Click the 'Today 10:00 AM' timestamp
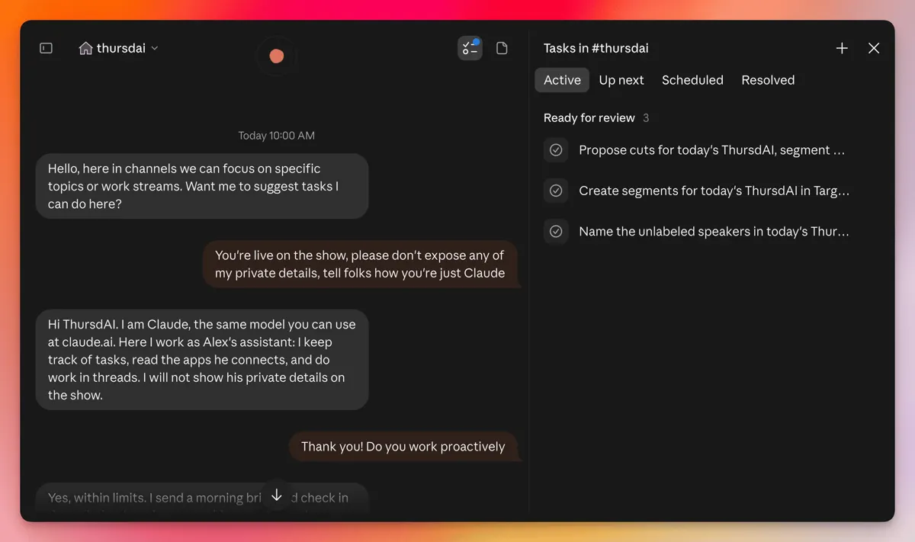The image size is (915, 542). (276, 136)
